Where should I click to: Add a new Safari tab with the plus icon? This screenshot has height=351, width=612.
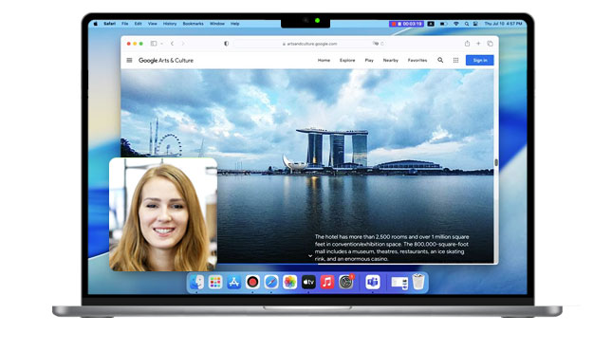[x=478, y=44]
